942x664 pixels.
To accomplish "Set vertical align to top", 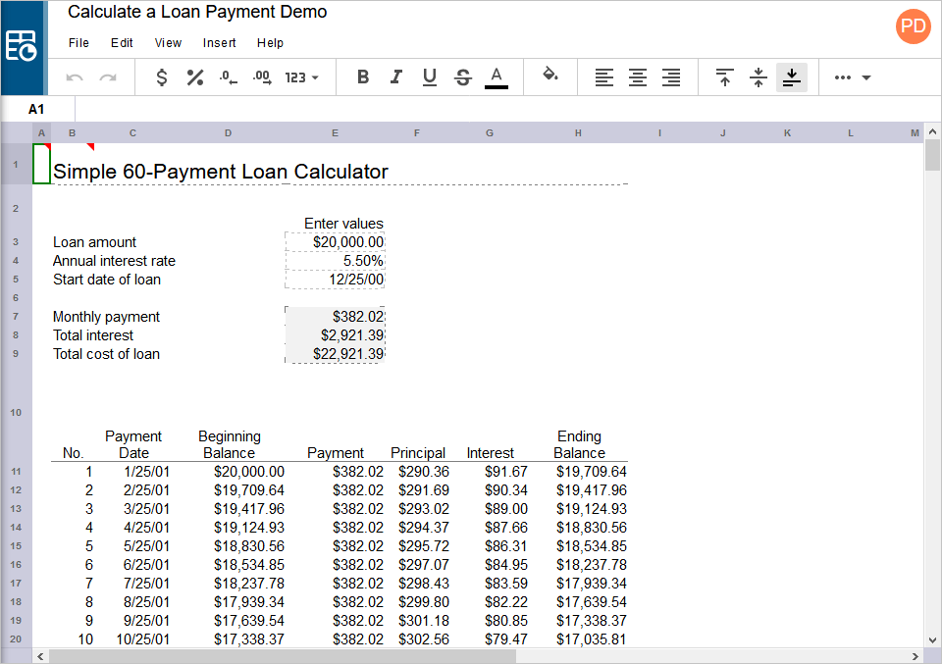I will click(x=724, y=77).
